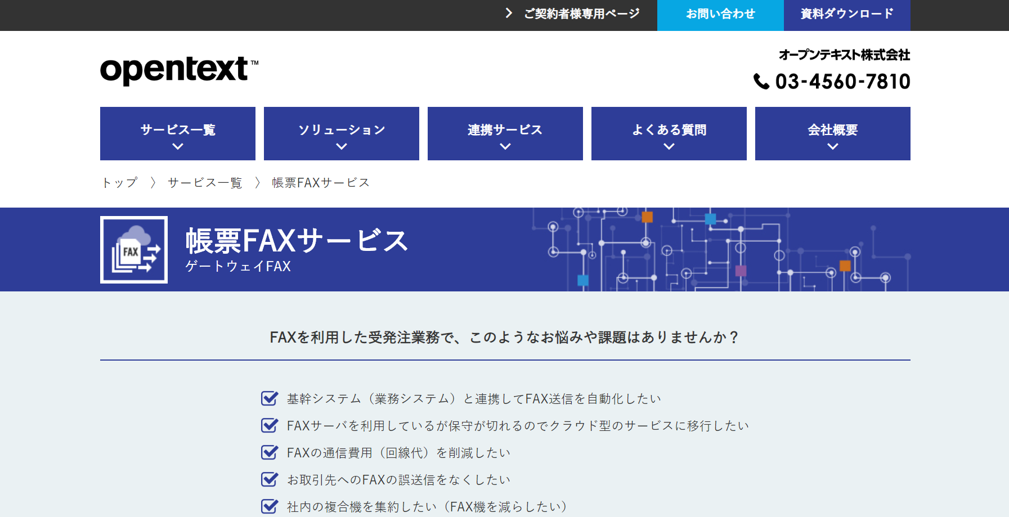Click 帳票FAXサービス breadcrumb text
The image size is (1009, 517).
tap(321, 182)
